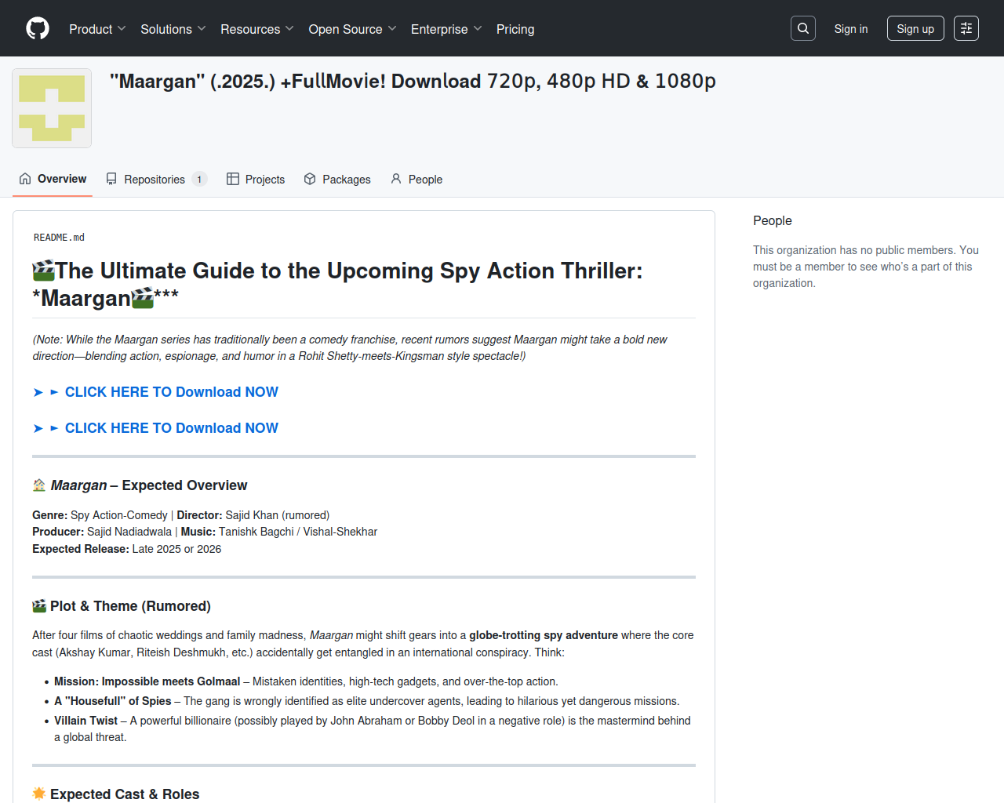Click the People sidebar heading
This screenshot has width=1004, height=803.
point(773,221)
